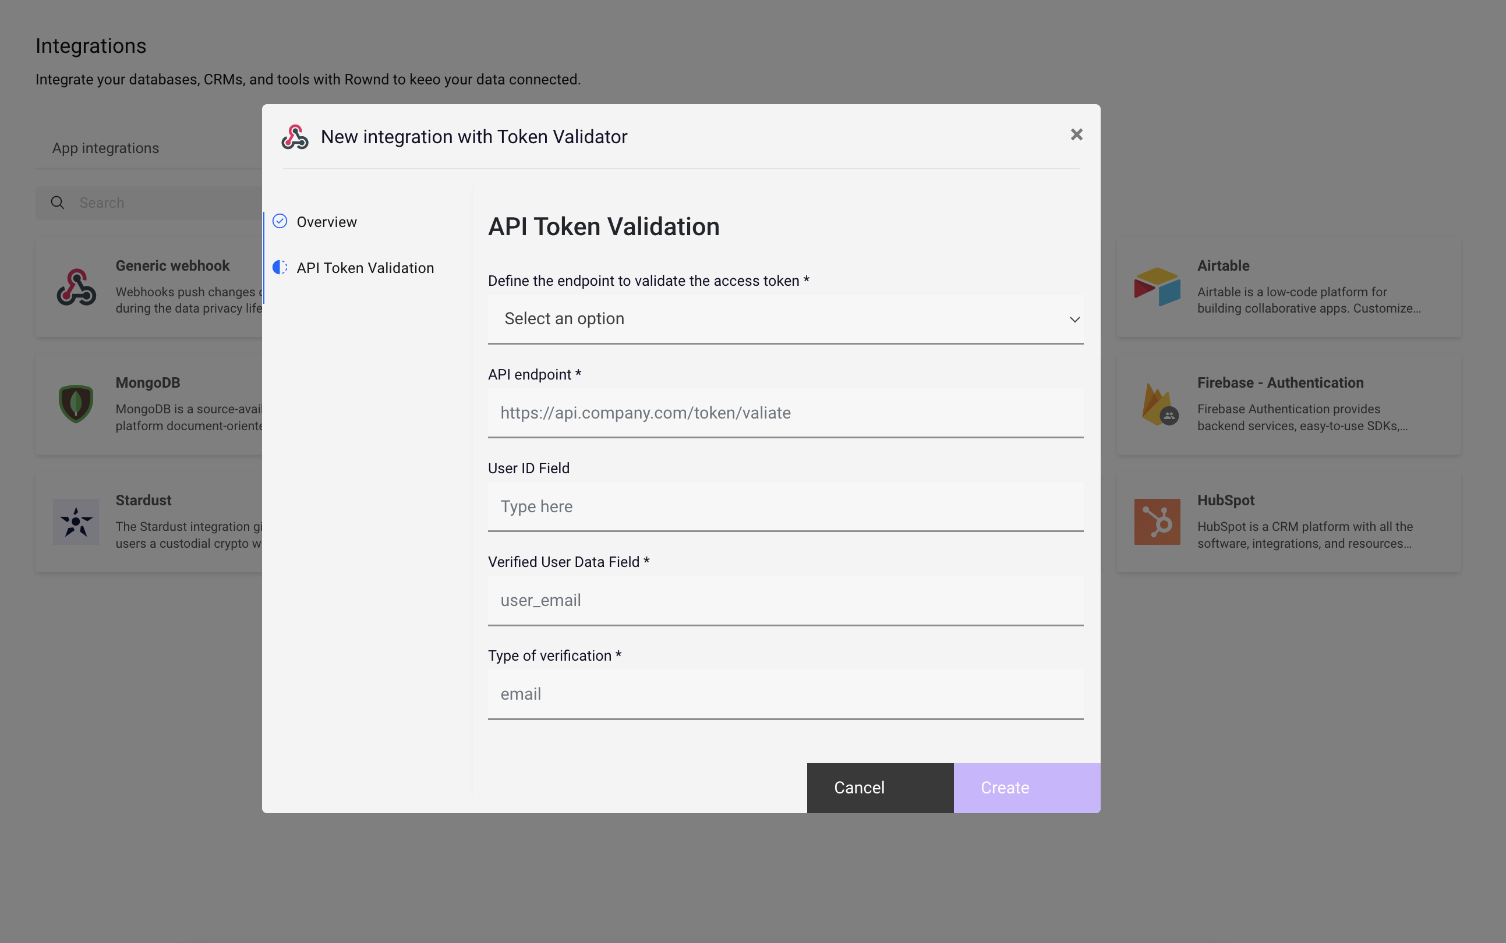This screenshot has height=943, width=1506.
Task: Expand the Select an option dropdown
Action: tap(785, 319)
